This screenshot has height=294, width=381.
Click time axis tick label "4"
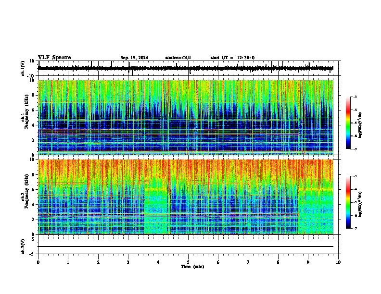tap(158, 262)
